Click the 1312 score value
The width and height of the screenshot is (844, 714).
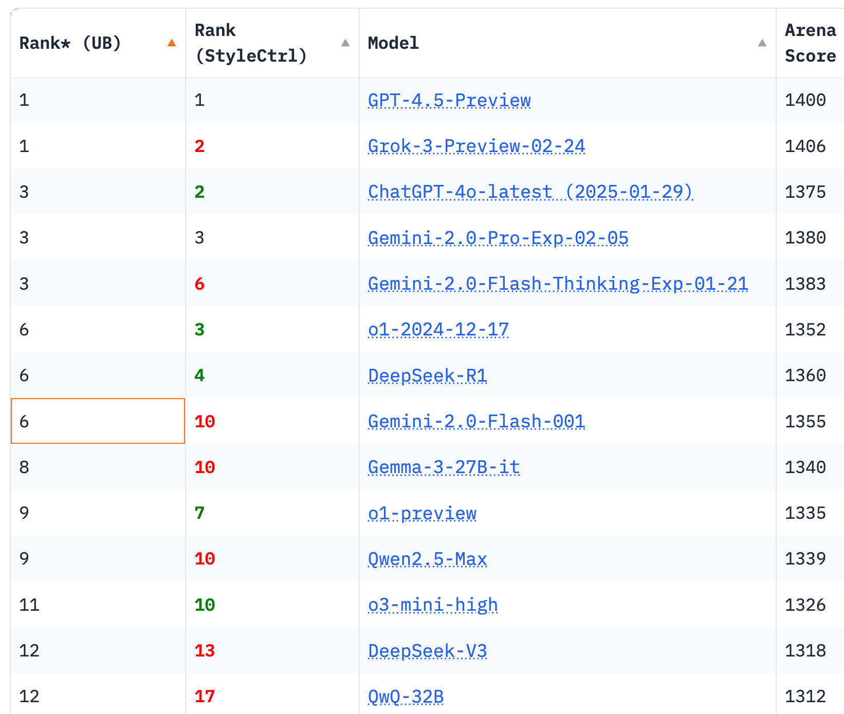(x=805, y=697)
